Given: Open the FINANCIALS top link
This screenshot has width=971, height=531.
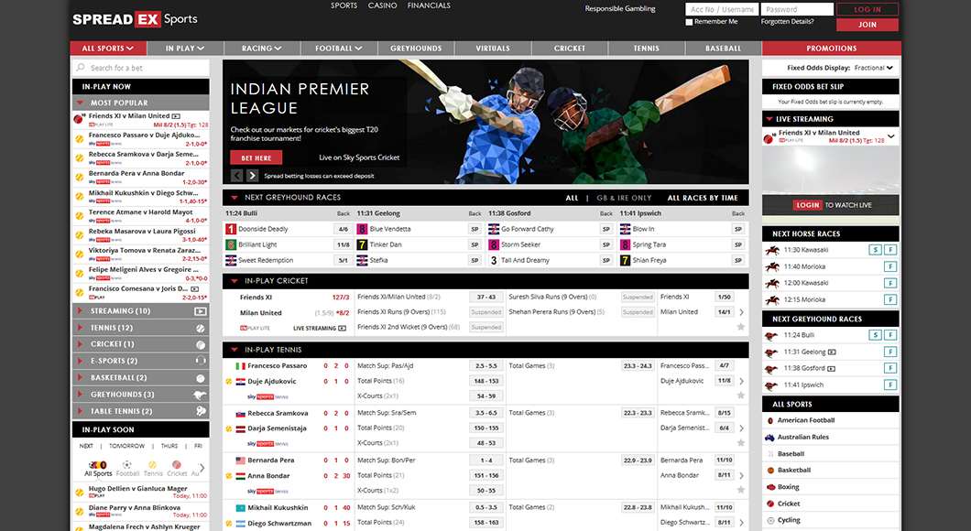Looking at the screenshot, I should coord(429,5).
